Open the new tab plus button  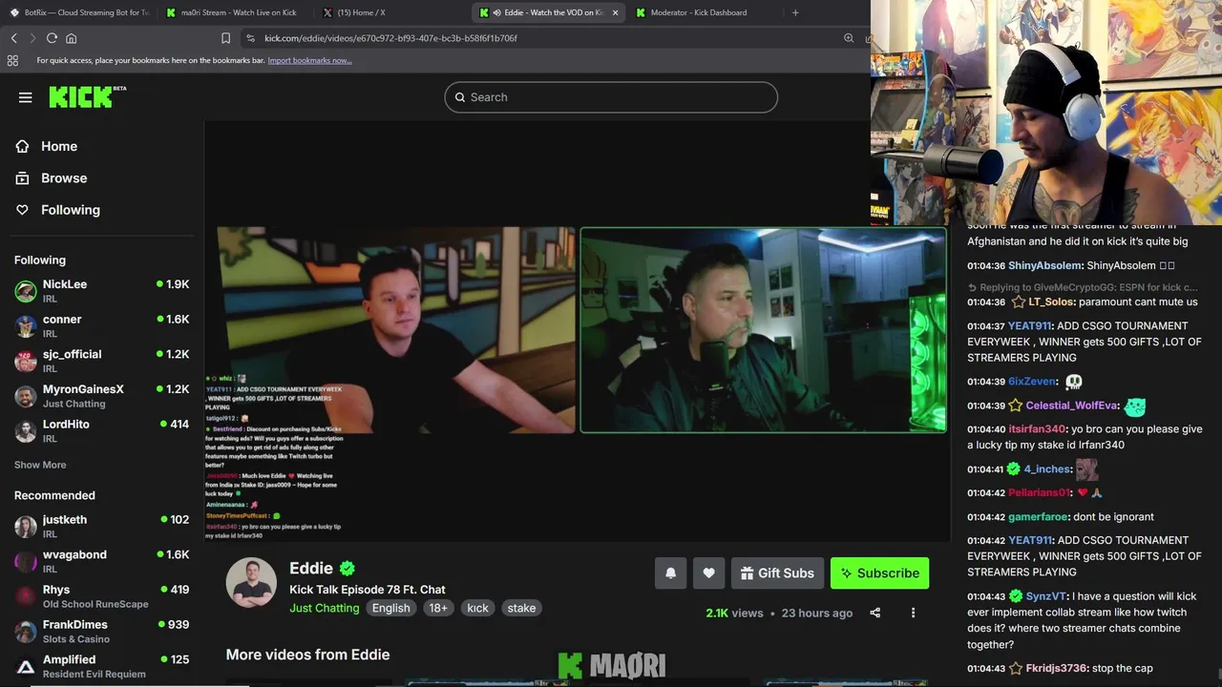coord(795,12)
